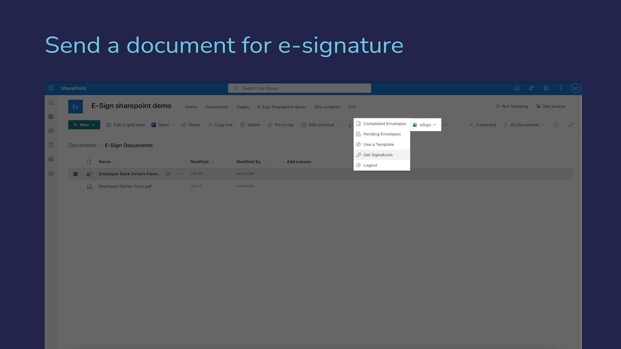
Task: Open the All Documents view dropdown
Action: click(524, 125)
